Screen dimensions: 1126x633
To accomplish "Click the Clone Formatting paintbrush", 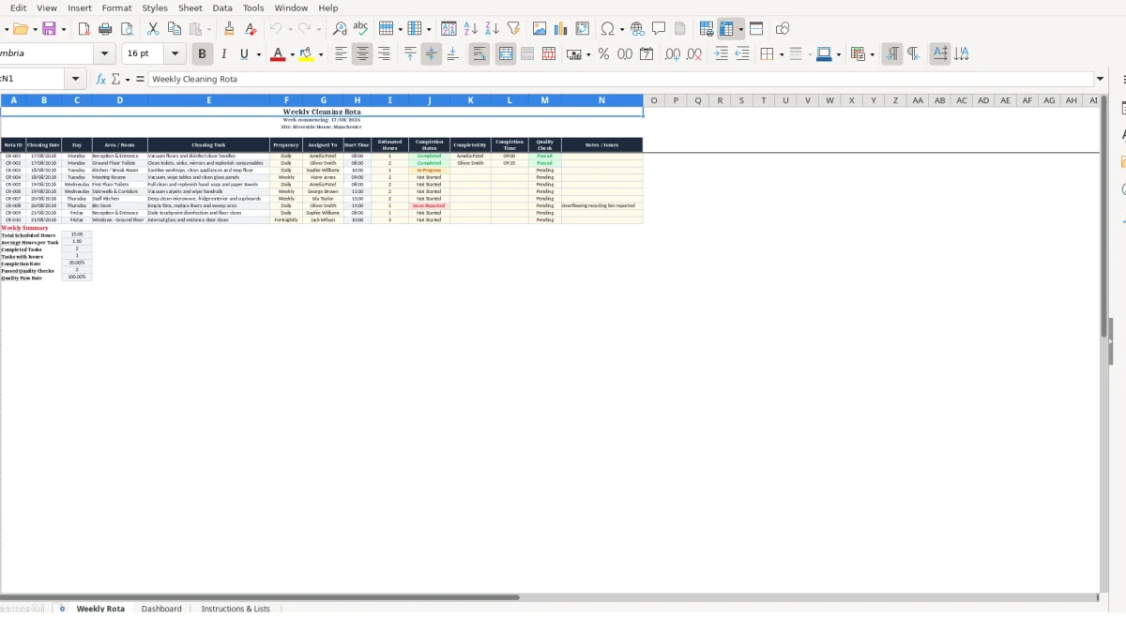I will pyautogui.click(x=229, y=29).
